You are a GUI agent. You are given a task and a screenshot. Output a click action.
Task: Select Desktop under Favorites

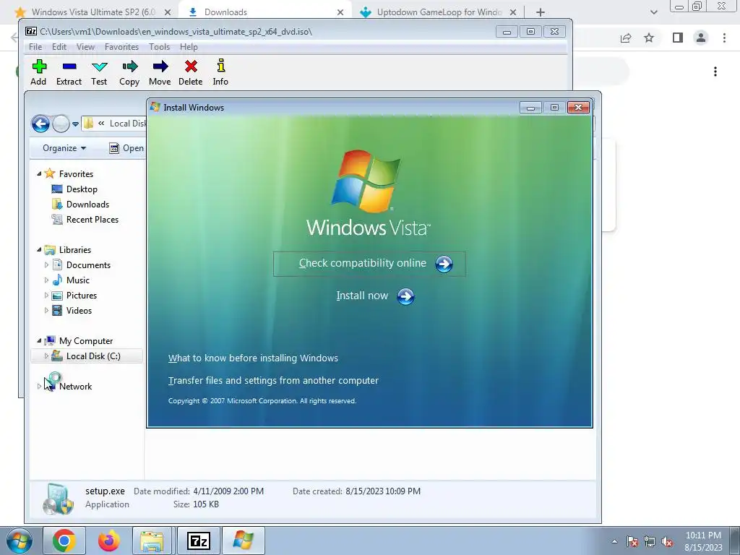click(x=82, y=189)
